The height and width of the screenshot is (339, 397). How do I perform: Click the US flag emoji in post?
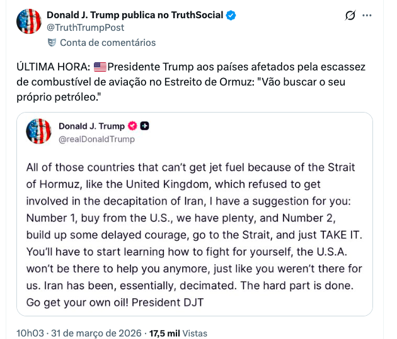point(100,67)
